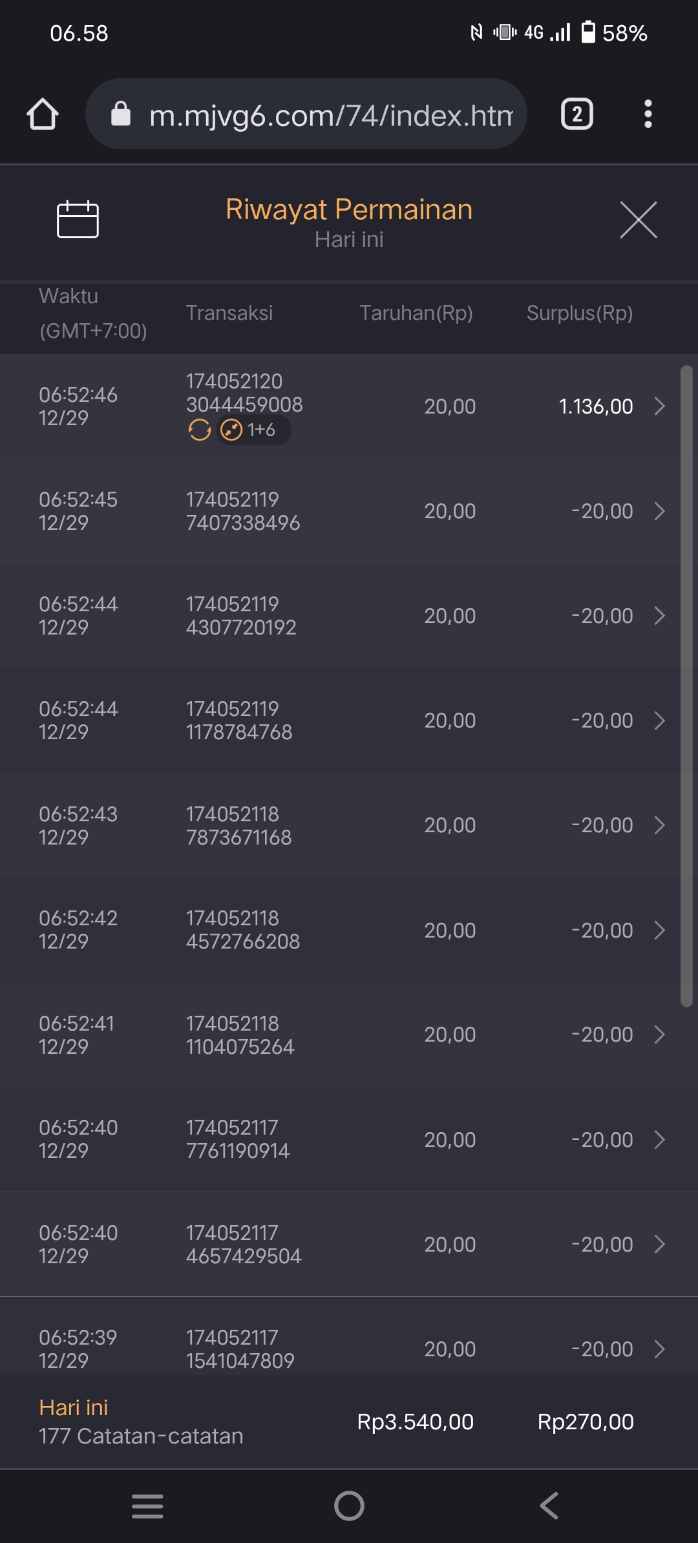698x1543 pixels.
Task: Tap the padlock icon in address bar
Action: (x=121, y=114)
